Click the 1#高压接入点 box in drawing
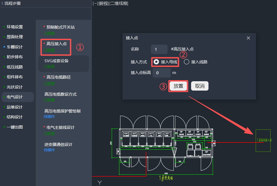This screenshot has height=186, width=277. 263,140
